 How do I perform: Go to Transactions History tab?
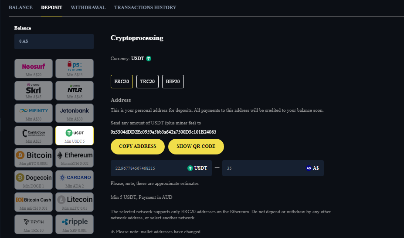pos(145,7)
